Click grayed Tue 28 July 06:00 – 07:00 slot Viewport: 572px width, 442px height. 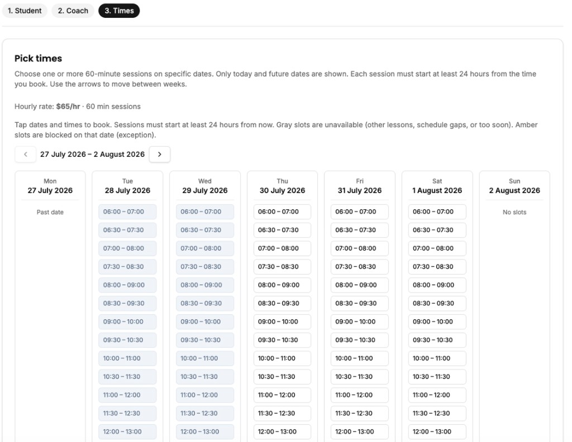click(127, 212)
